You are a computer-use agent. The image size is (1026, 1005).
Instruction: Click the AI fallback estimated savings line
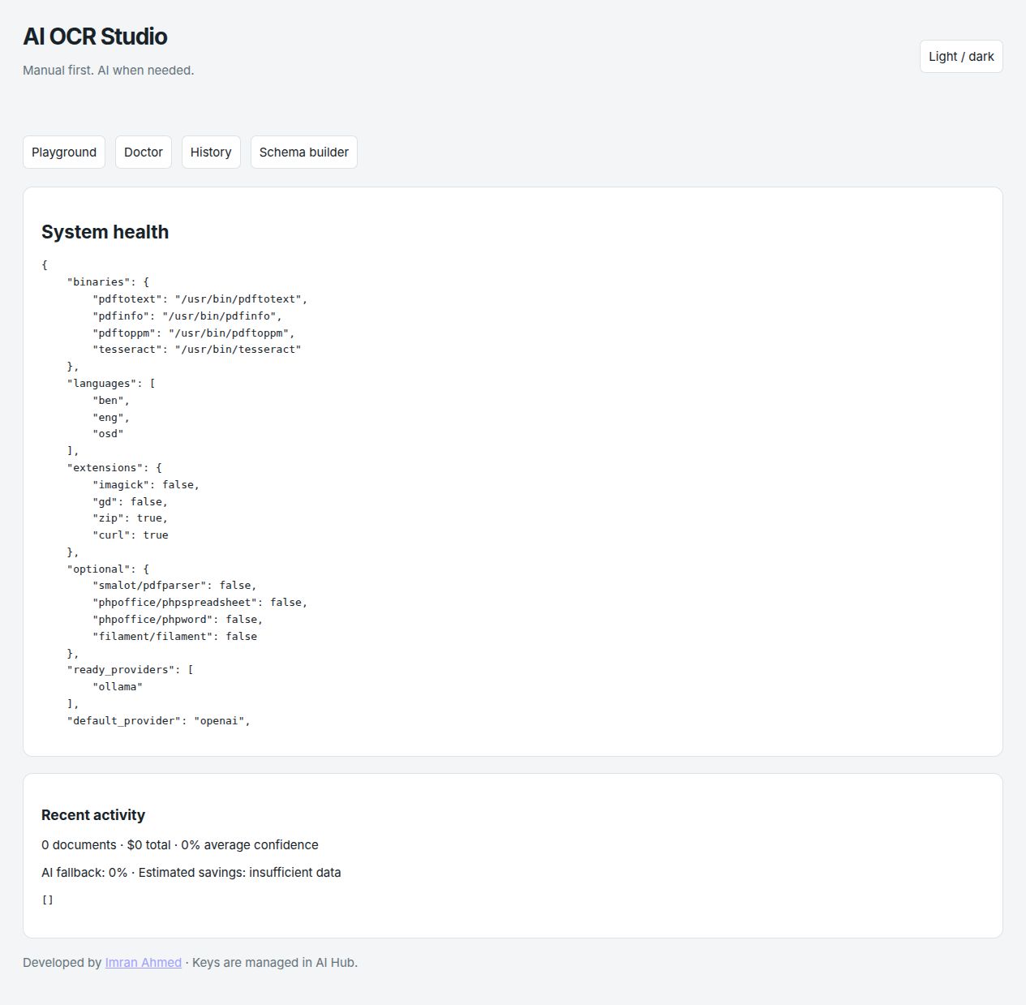pyautogui.click(x=191, y=873)
